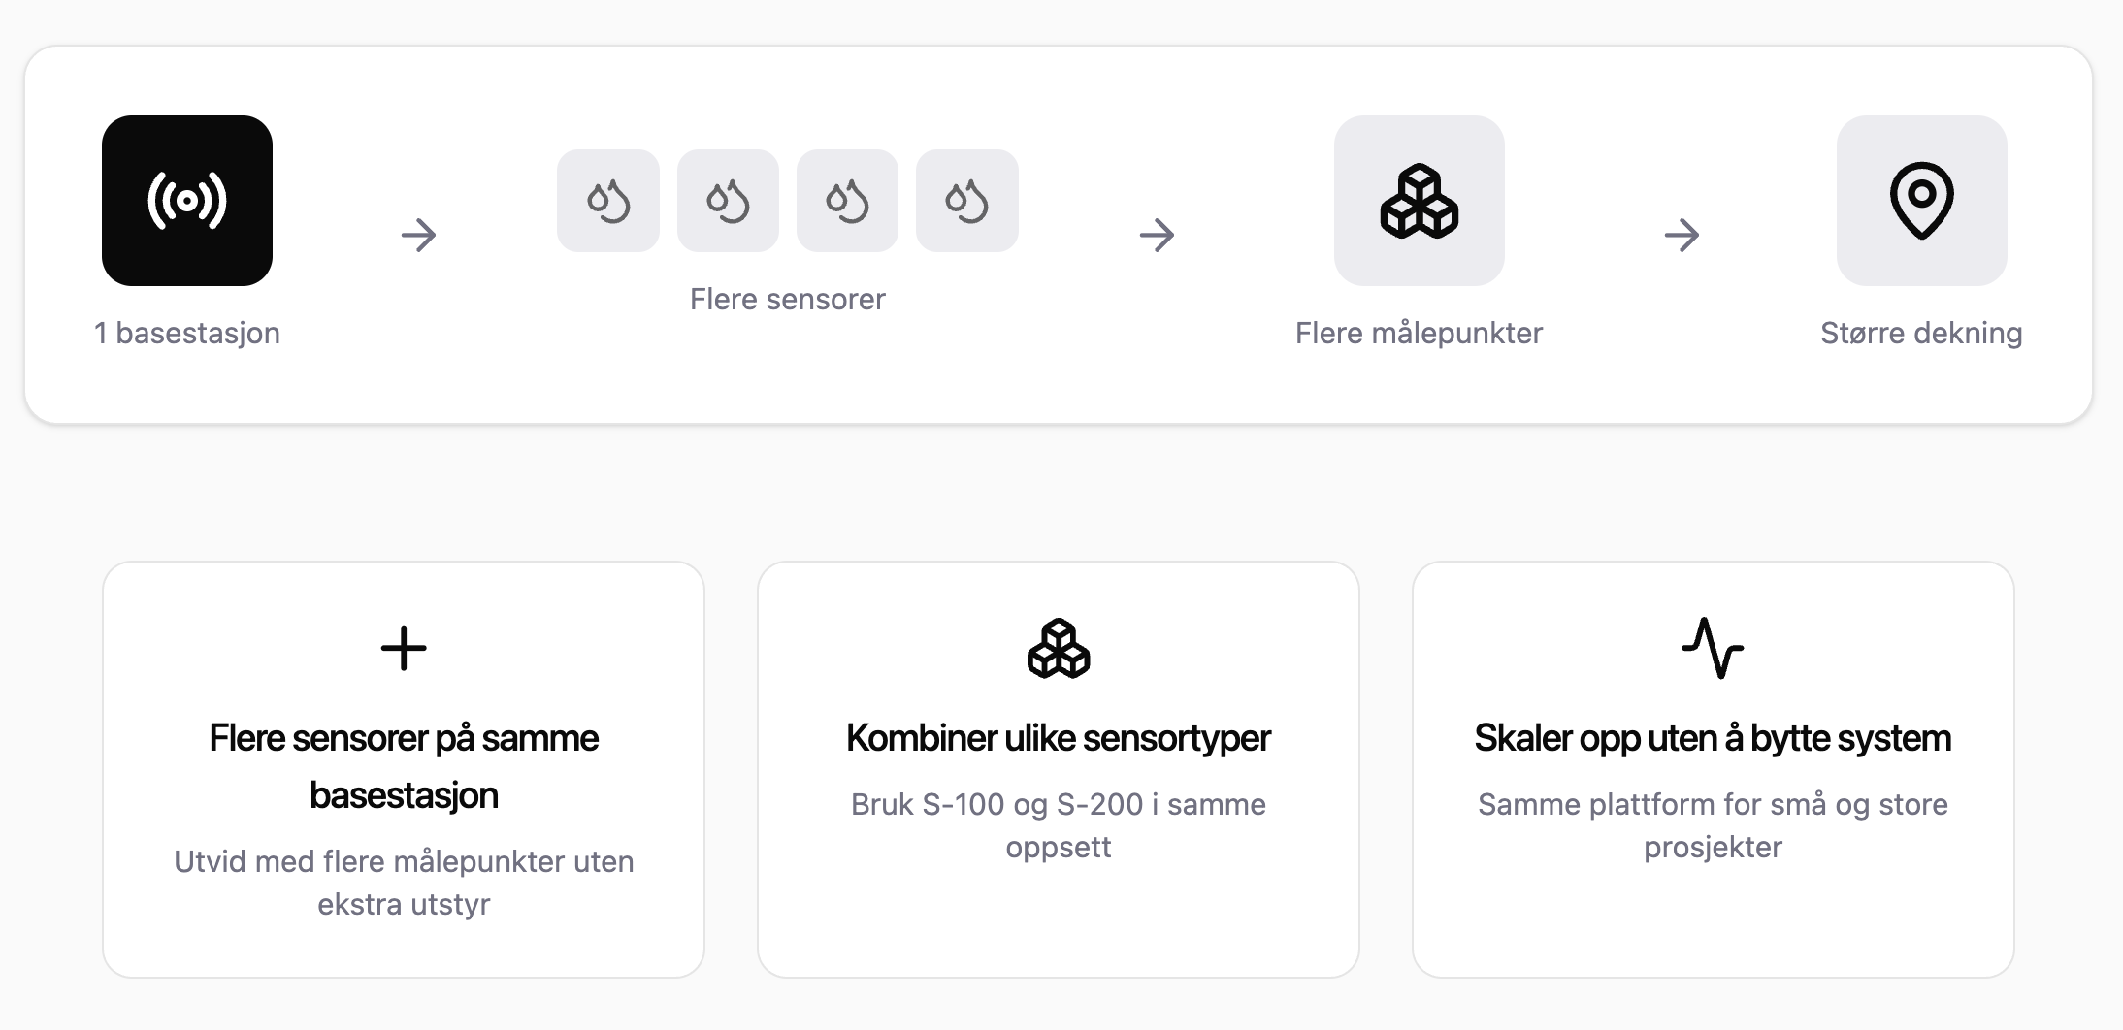The width and height of the screenshot is (2123, 1030).
Task: Click heading 'Skaler opp uten å bytte system'
Action: (1714, 738)
